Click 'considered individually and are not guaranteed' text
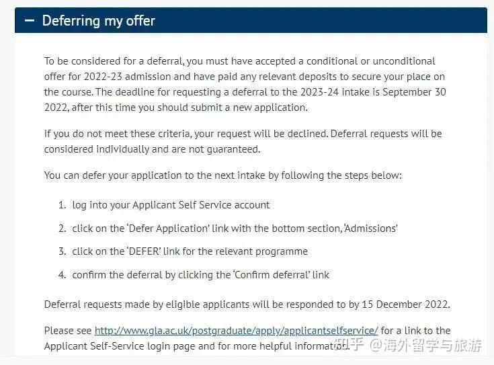The image size is (494, 365). coord(152,149)
